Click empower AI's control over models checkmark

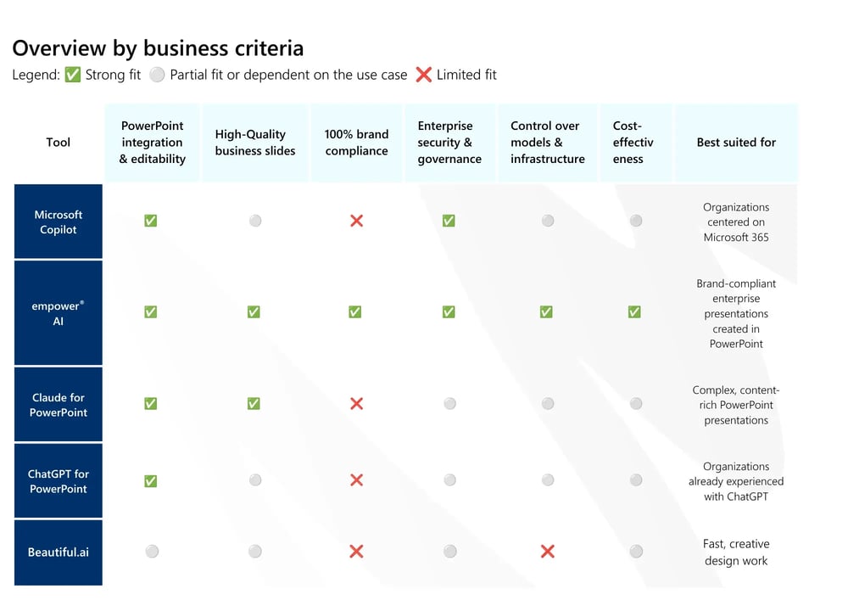click(546, 312)
